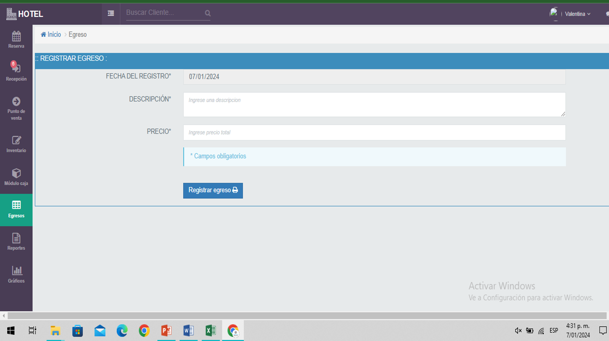Select the Egresos sidebar item
Screen dimensions: 609x341
[x=16, y=210]
